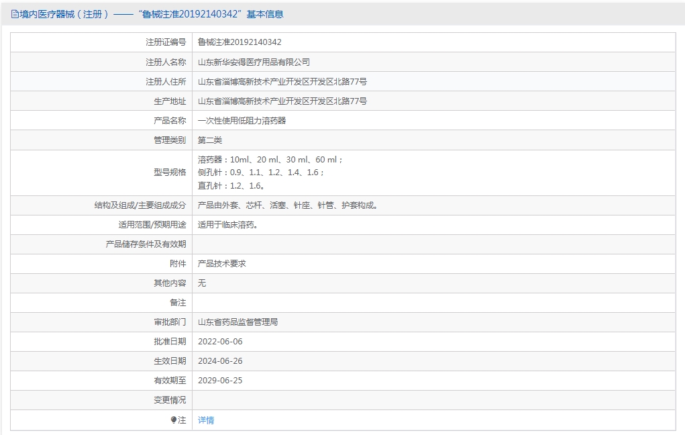
Task: Select the date 2022-06-06
Action: (220, 342)
